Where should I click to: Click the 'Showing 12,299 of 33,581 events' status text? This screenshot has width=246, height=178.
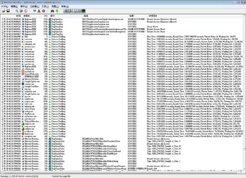(x=19, y=176)
